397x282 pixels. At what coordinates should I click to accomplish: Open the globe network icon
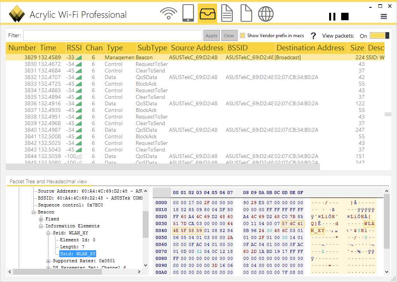click(x=266, y=14)
